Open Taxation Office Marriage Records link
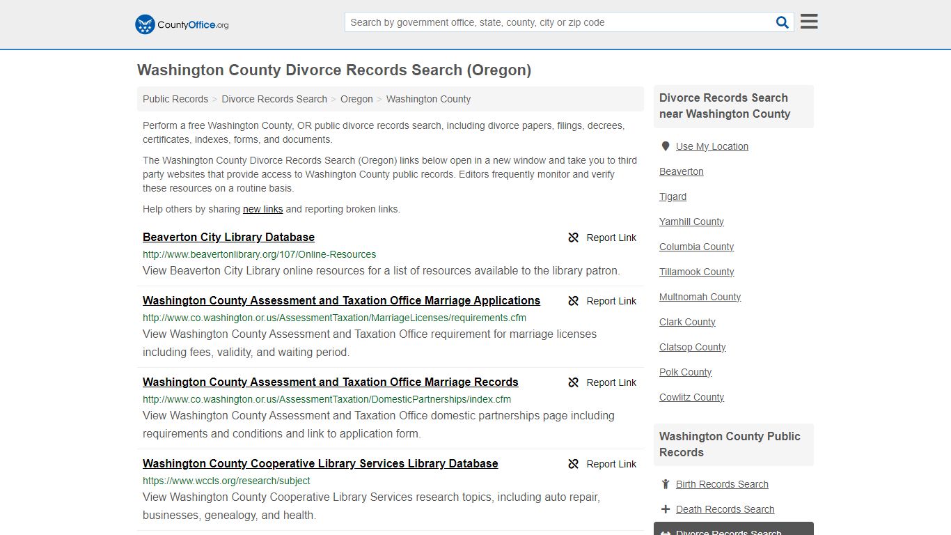Image resolution: width=951 pixels, height=535 pixels. click(x=330, y=382)
